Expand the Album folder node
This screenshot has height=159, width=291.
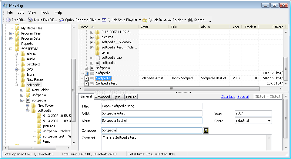16,54
